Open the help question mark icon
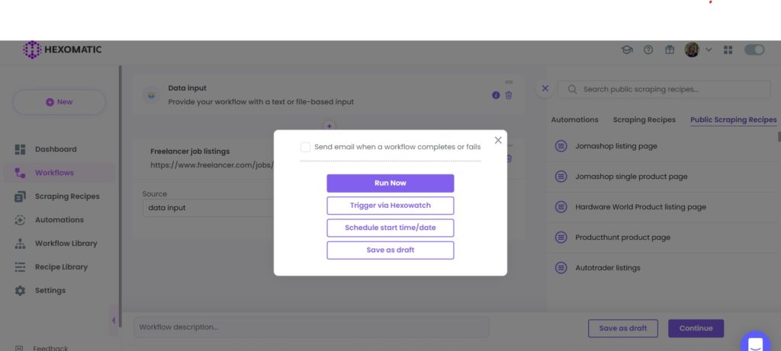The width and height of the screenshot is (781, 351). [648, 49]
